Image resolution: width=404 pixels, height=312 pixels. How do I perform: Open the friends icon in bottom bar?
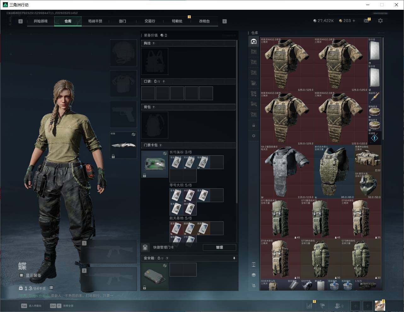pos(339,305)
